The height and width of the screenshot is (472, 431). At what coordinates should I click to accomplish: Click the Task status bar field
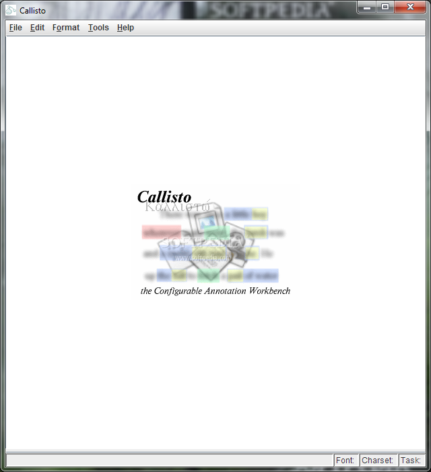tap(411, 461)
